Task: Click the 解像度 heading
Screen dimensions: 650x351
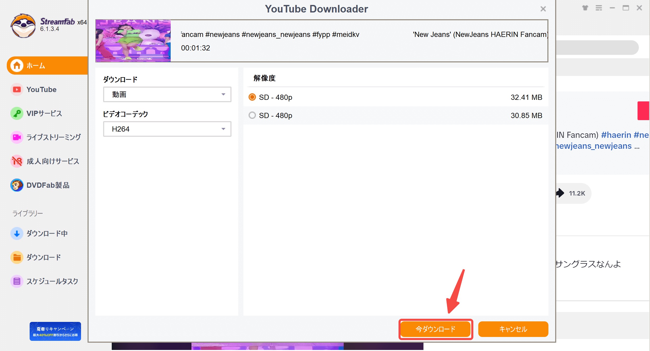Action: (x=264, y=78)
